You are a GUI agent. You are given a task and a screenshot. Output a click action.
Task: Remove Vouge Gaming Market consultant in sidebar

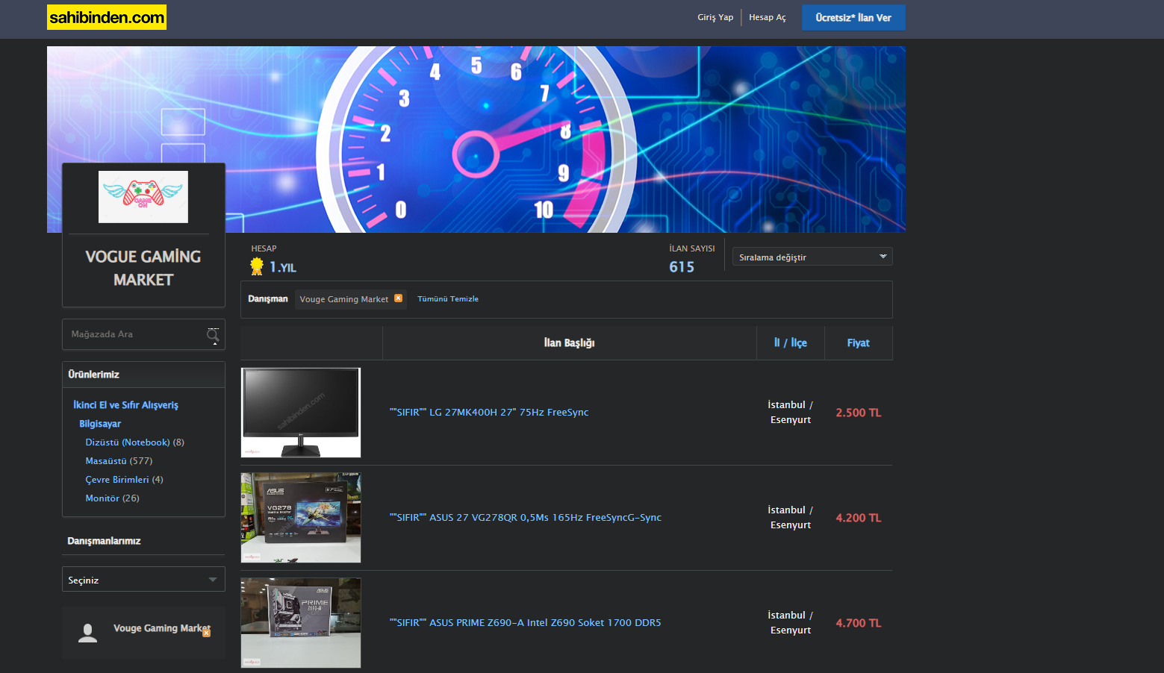(x=207, y=633)
